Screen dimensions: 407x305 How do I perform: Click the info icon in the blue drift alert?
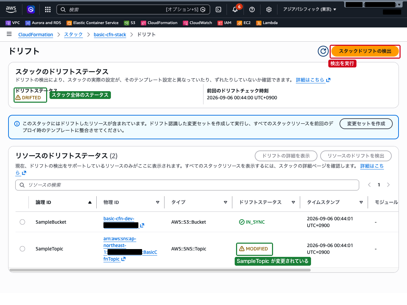(17, 124)
